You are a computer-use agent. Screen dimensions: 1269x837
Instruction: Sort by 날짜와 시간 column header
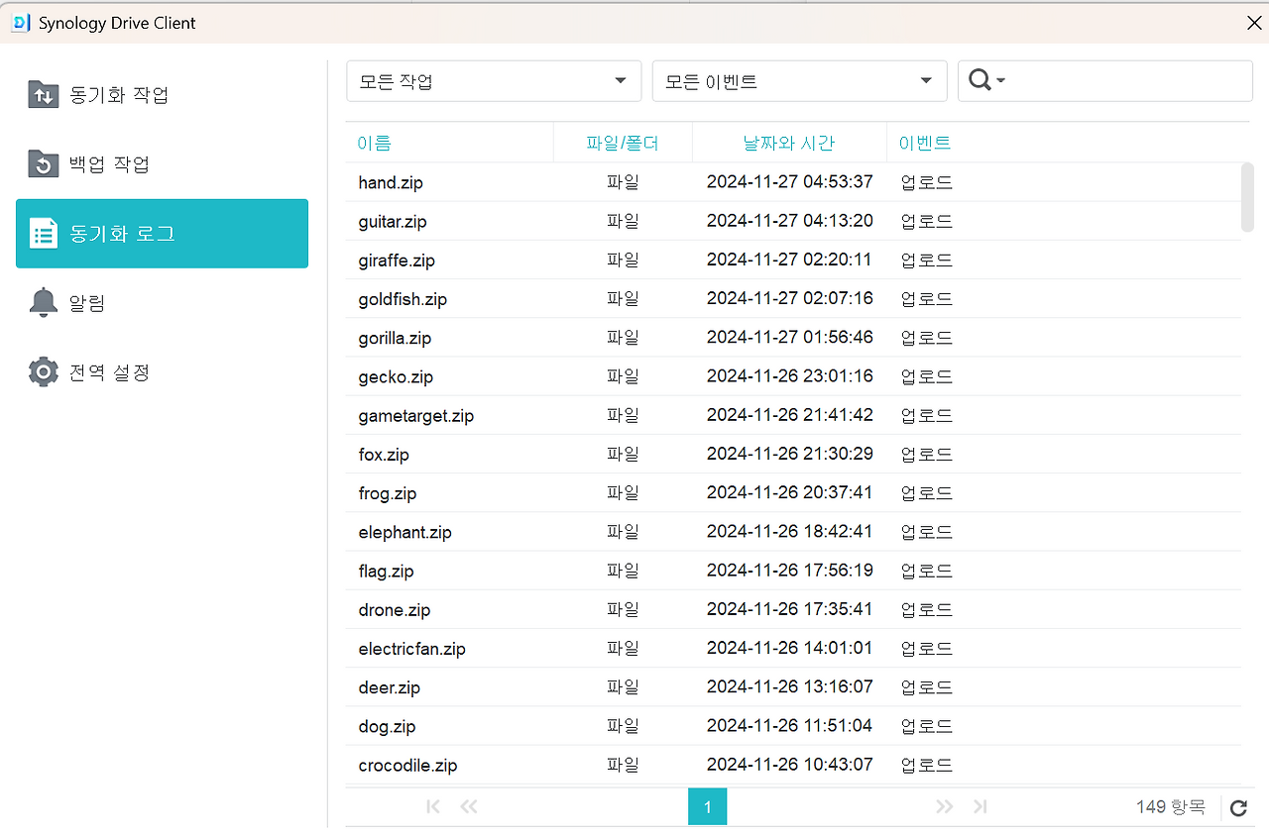tap(789, 143)
